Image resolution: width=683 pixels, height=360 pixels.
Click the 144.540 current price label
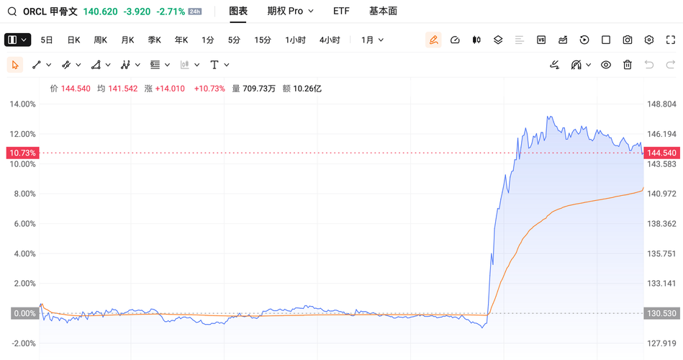(661, 153)
